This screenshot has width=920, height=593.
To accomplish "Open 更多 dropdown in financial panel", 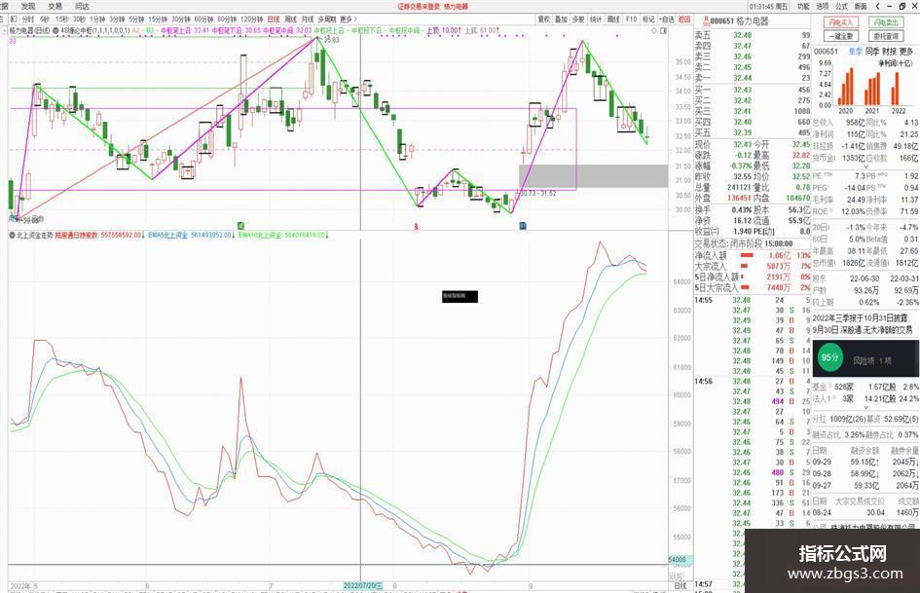I will (906, 52).
